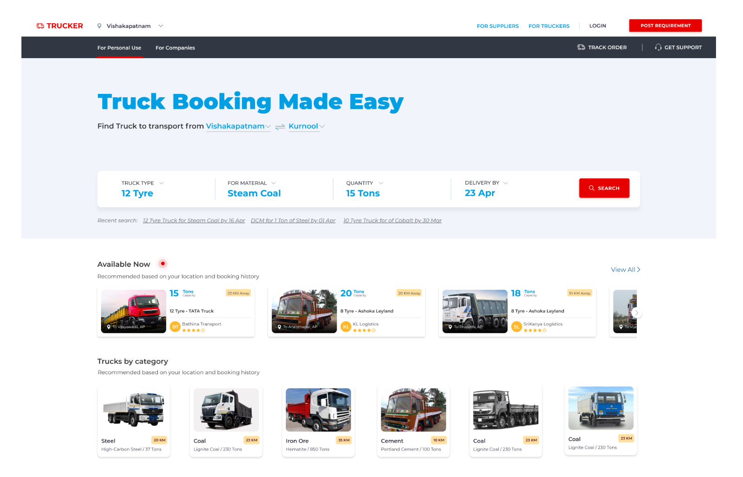Click the KL Logistics avatar badge
The height and width of the screenshot is (477, 743).
click(x=346, y=327)
